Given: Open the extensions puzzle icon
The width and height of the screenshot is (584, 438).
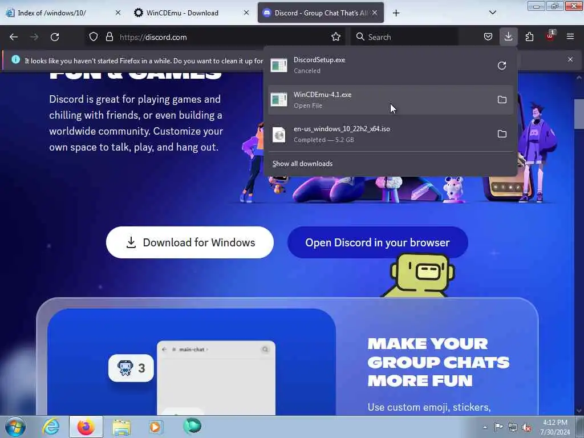Looking at the screenshot, I should (529, 37).
